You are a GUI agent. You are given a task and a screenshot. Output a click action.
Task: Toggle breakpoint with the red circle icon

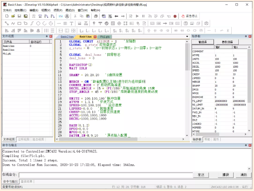pyautogui.click(x=175, y=16)
